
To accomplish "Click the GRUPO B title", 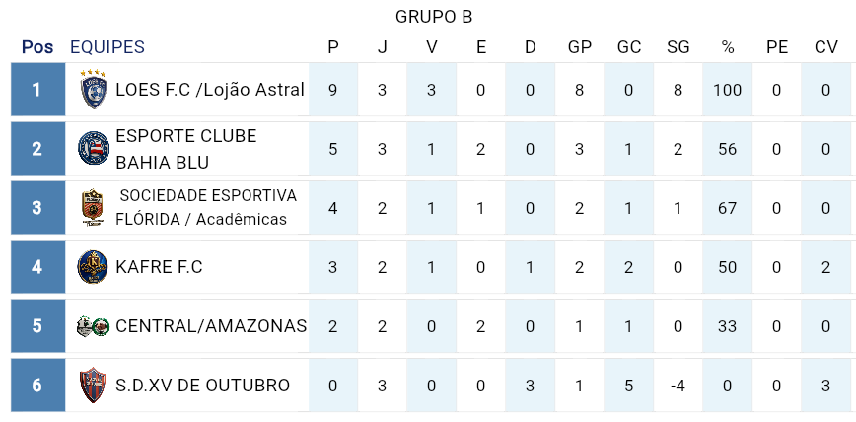I will tap(434, 16).
